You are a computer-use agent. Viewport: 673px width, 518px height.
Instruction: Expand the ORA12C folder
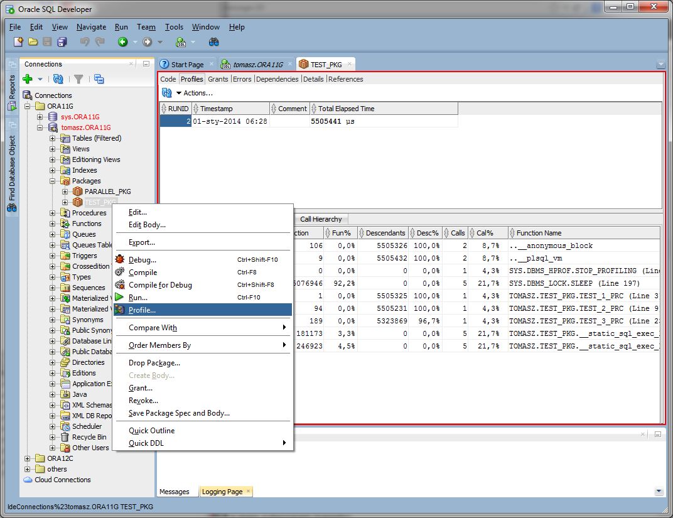point(28,458)
